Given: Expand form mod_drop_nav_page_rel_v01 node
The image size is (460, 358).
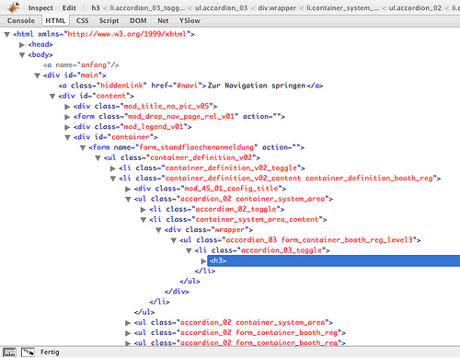Looking at the screenshot, I should tap(67, 117).
